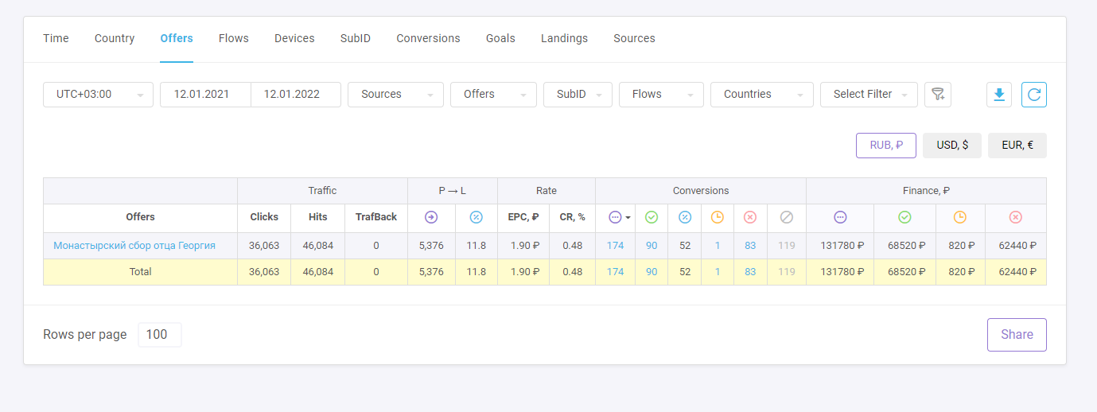The width and height of the screenshot is (1097, 412).
Task: Download the report with the export icon
Action: (x=999, y=95)
